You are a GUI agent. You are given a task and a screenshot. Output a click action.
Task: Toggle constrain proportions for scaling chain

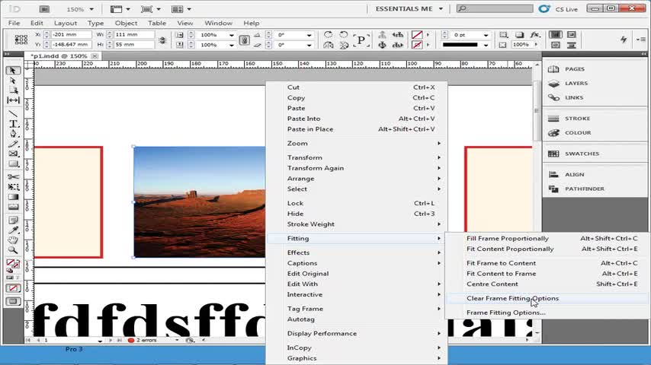click(x=245, y=40)
